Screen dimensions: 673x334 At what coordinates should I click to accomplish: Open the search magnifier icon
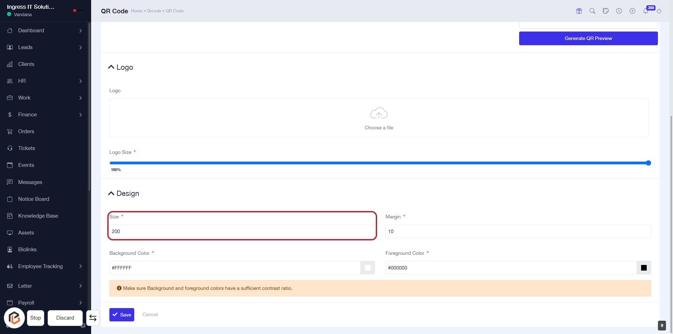[x=592, y=11]
